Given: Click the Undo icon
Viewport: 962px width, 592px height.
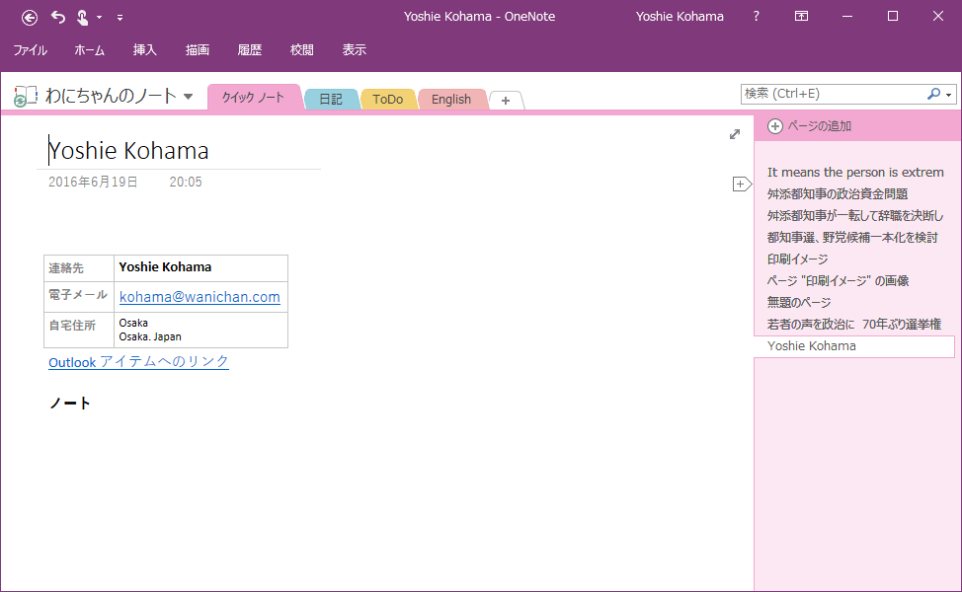Looking at the screenshot, I should click(x=58, y=17).
